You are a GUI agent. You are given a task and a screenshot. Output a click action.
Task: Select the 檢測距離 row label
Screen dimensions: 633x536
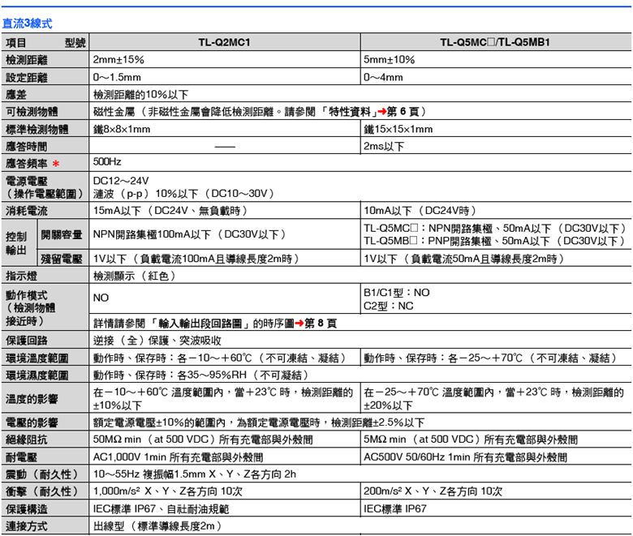coord(26,61)
